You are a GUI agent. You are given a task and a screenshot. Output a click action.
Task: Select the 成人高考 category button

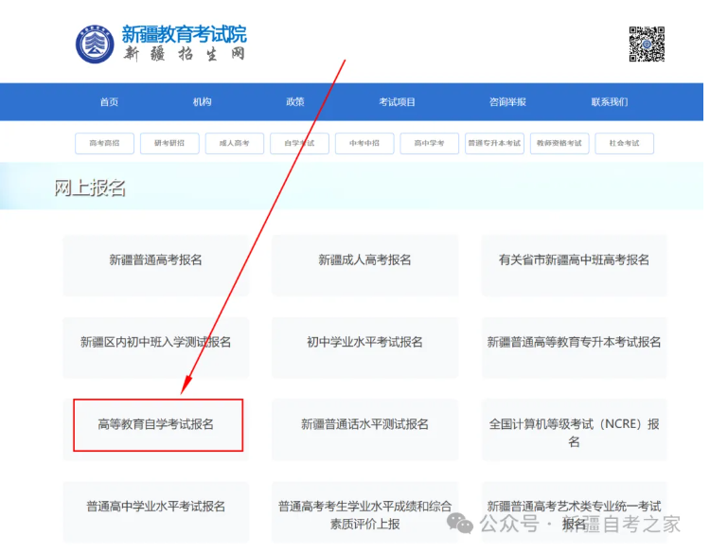(x=235, y=143)
